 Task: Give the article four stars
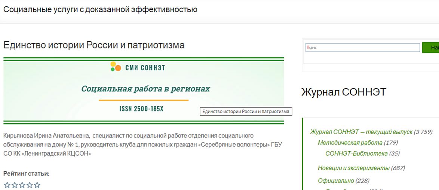(x=29, y=185)
